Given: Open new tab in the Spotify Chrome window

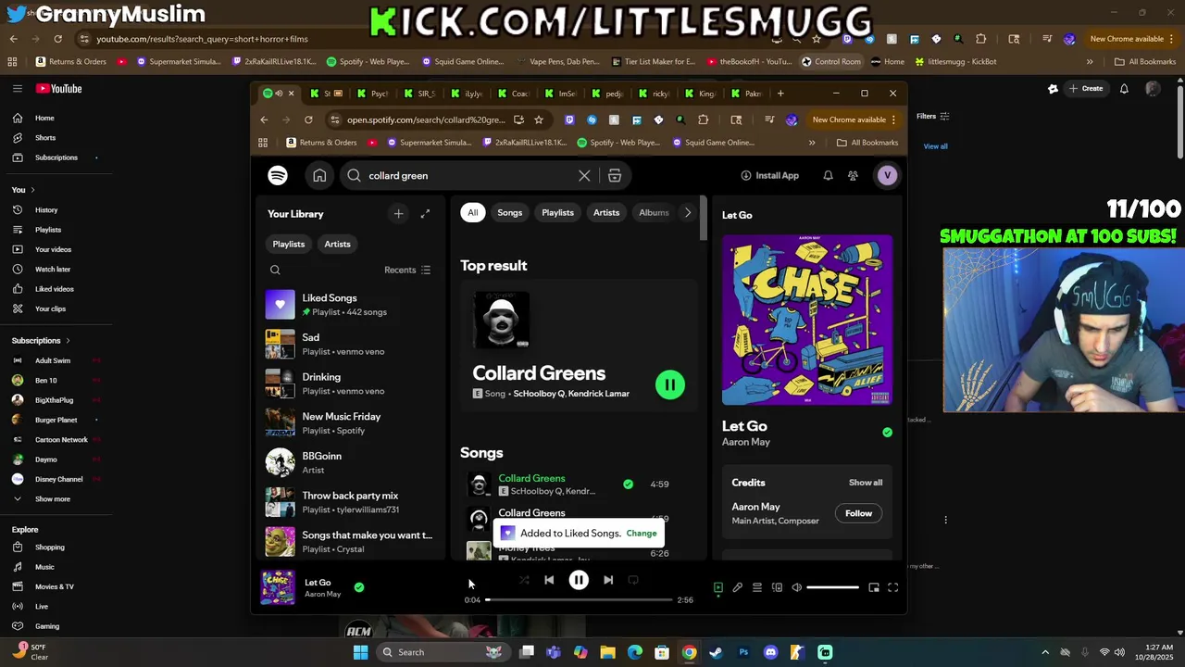Looking at the screenshot, I should tap(780, 94).
